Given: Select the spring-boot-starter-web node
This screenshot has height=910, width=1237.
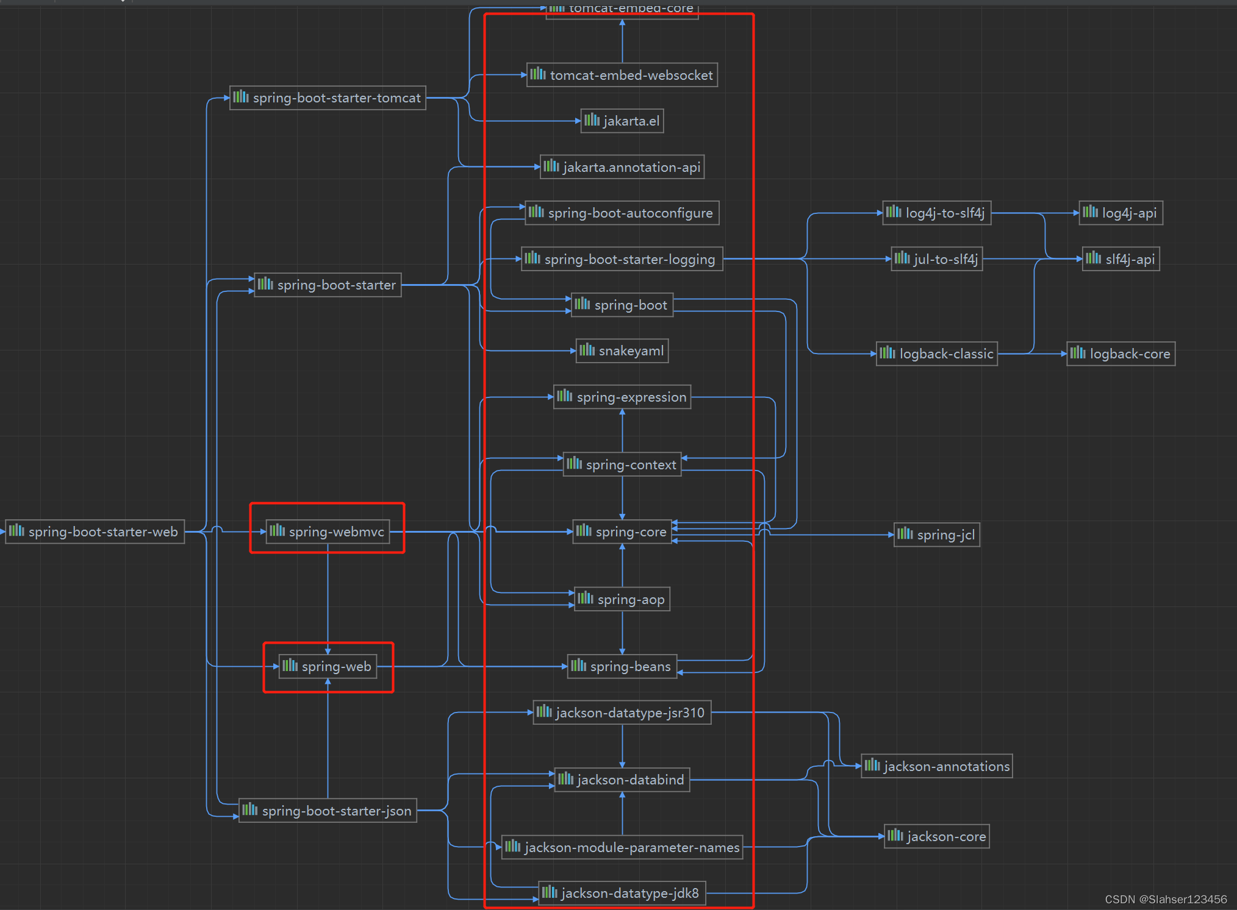Looking at the screenshot, I should coord(95,531).
